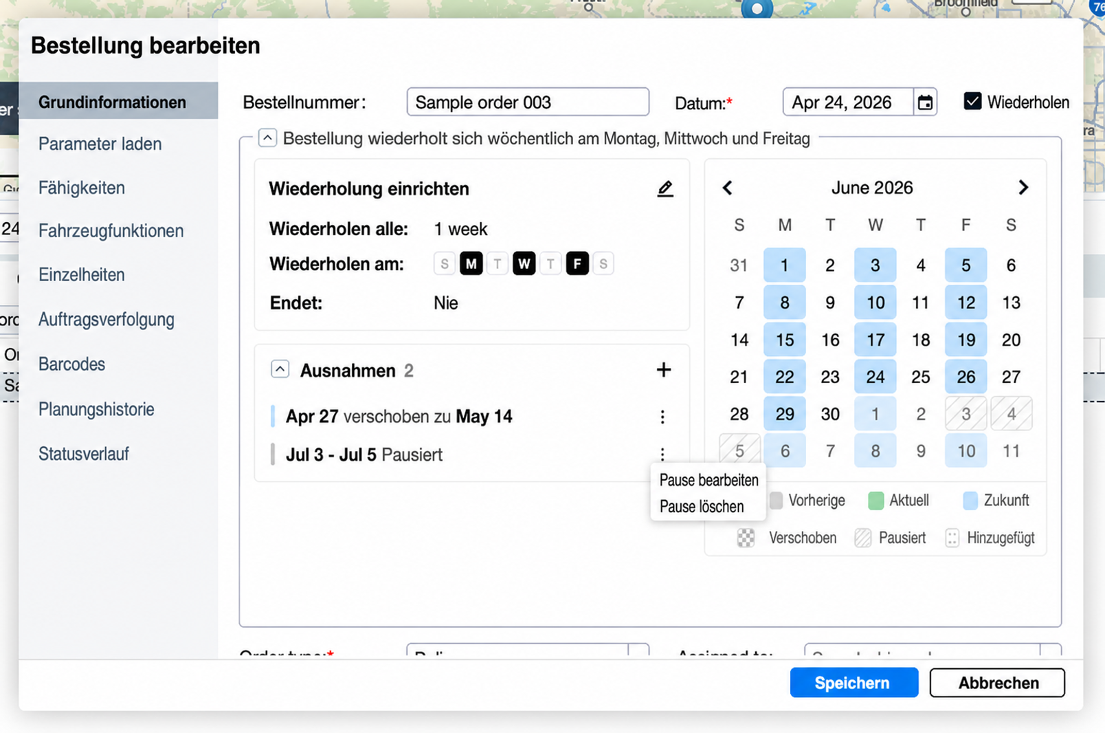Screen dimensions: 1105x733
Task: Go to previous month in calendar
Action: [x=728, y=188]
